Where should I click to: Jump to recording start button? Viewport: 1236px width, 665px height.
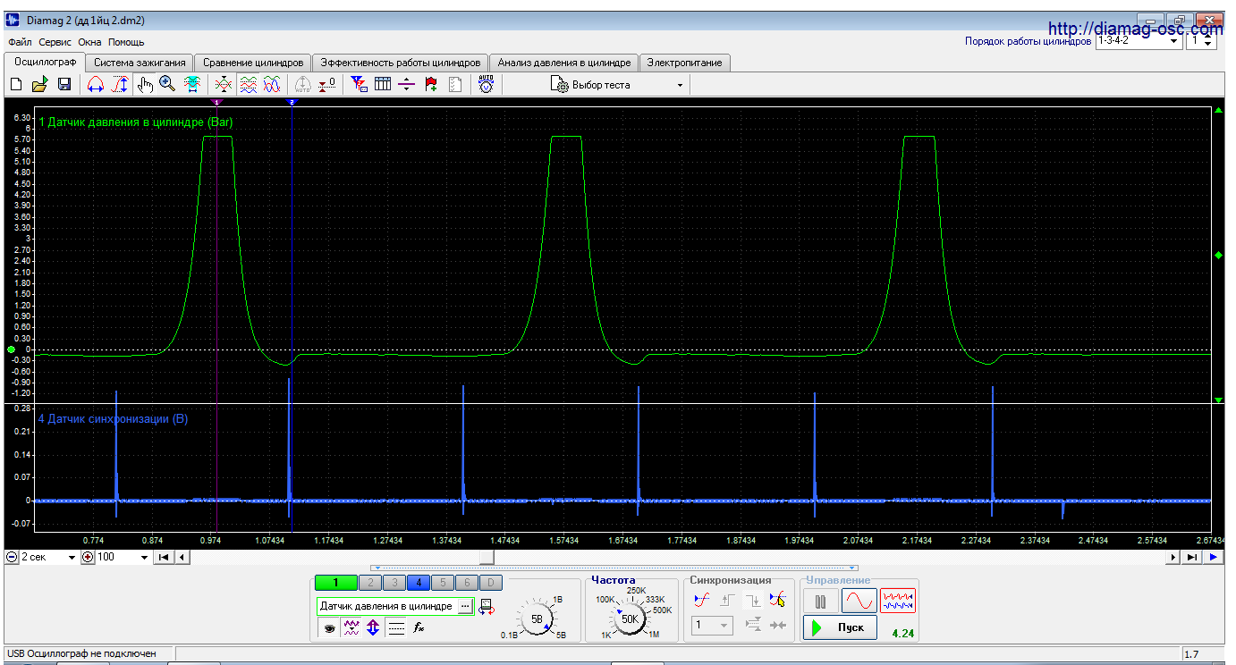tap(165, 557)
